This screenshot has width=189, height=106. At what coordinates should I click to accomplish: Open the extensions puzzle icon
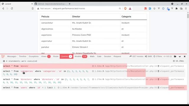[177, 9]
